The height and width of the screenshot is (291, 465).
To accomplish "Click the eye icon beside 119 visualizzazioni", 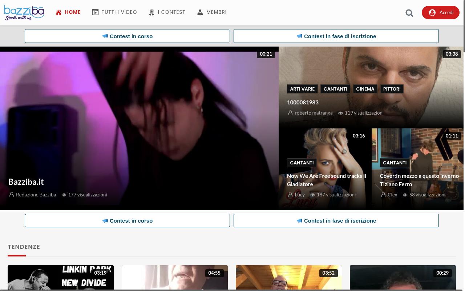I will [341, 113].
